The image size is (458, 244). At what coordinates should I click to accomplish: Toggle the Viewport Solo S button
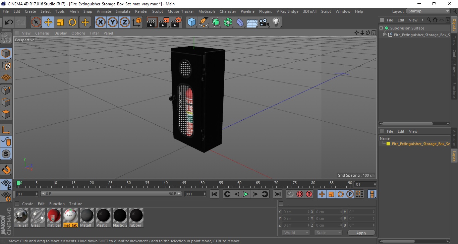pyautogui.click(x=6, y=154)
